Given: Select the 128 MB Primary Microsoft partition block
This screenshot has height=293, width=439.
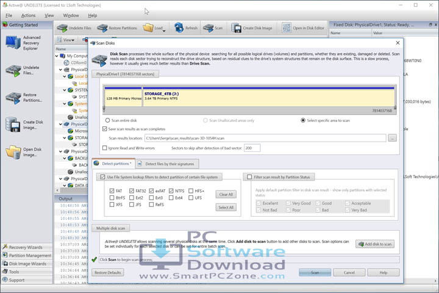Looking at the screenshot, I should click(123, 96).
